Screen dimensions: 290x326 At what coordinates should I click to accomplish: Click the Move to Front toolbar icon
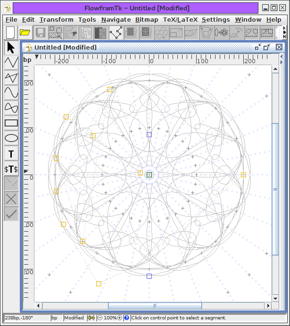131,33
